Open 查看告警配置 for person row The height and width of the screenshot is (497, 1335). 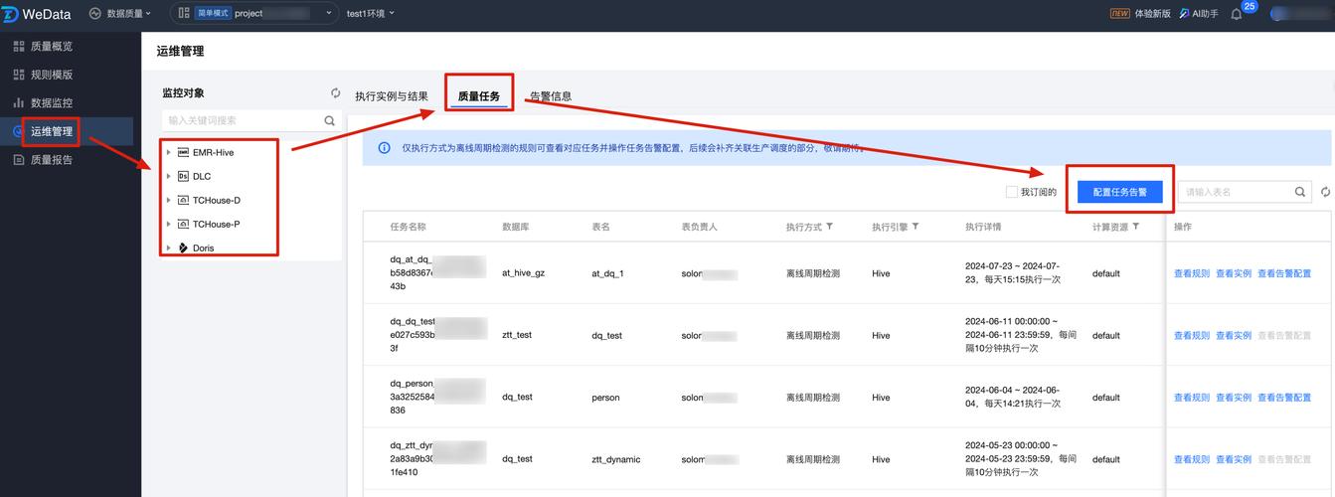click(1284, 398)
